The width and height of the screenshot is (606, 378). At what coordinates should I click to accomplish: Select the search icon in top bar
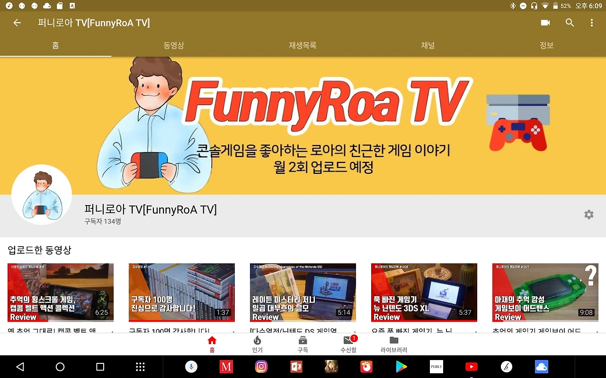point(570,22)
